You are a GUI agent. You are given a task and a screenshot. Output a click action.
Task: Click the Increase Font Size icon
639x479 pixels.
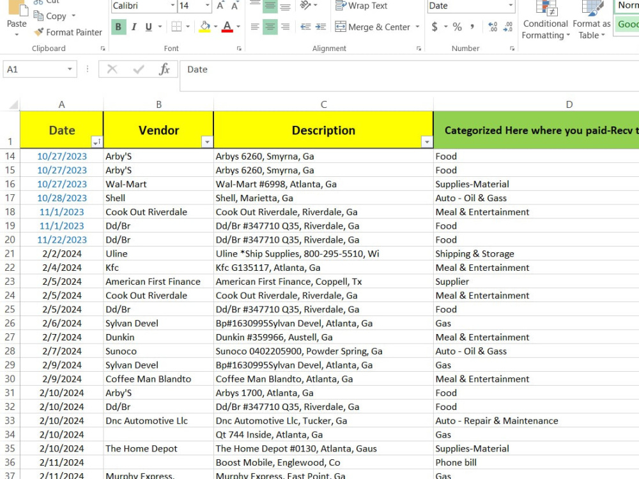click(x=220, y=6)
